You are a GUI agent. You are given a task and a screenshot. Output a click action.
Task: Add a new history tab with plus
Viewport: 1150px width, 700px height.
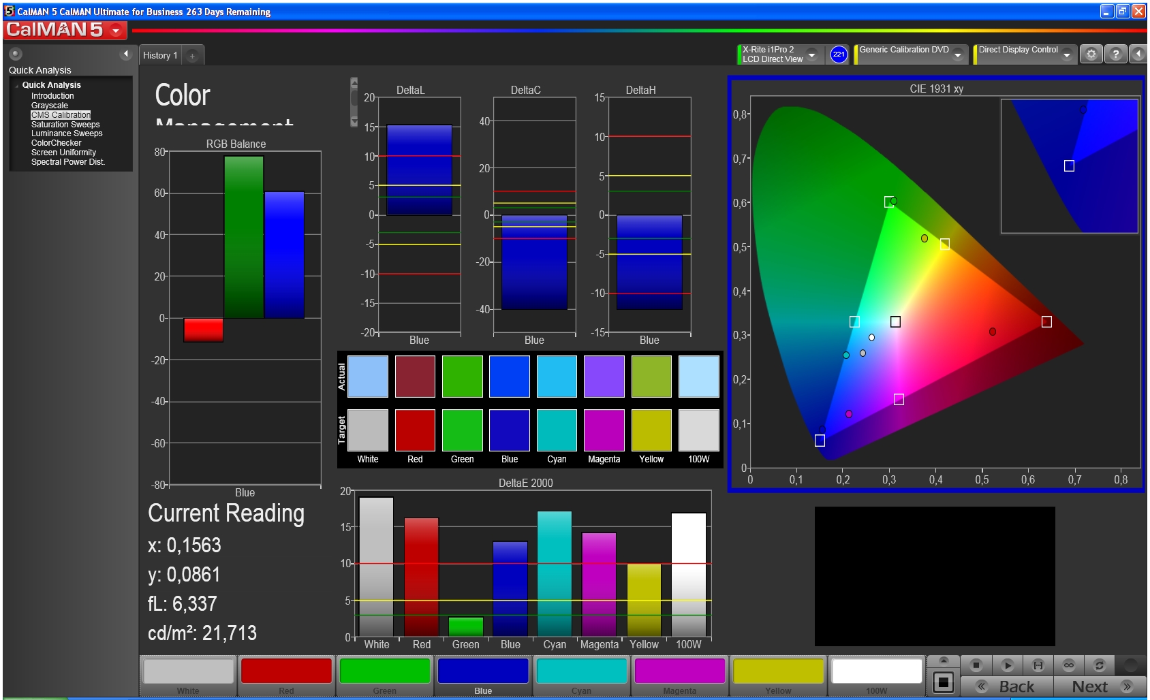tap(192, 56)
